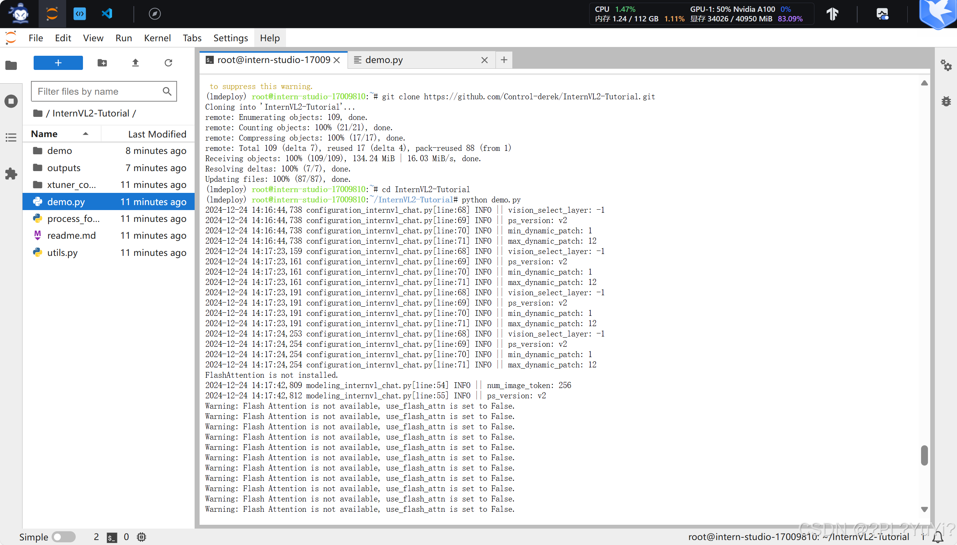Add a new tab with plus
The image size is (957, 545).
coord(504,60)
